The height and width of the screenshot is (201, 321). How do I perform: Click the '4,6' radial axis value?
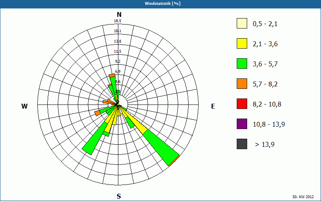click(x=118, y=82)
